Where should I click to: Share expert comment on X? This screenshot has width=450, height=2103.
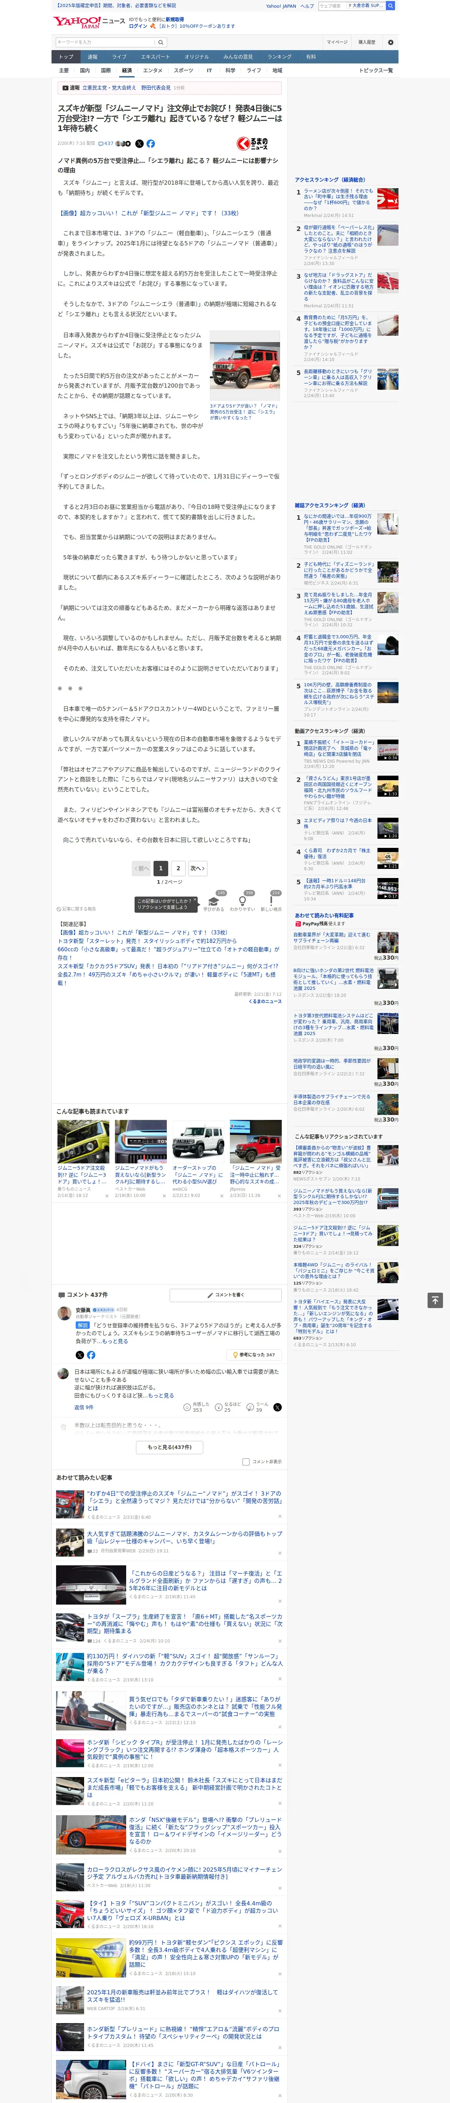point(79,1355)
